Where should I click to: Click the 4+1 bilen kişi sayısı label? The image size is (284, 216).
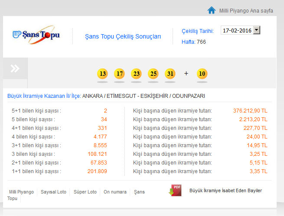click(x=36, y=128)
